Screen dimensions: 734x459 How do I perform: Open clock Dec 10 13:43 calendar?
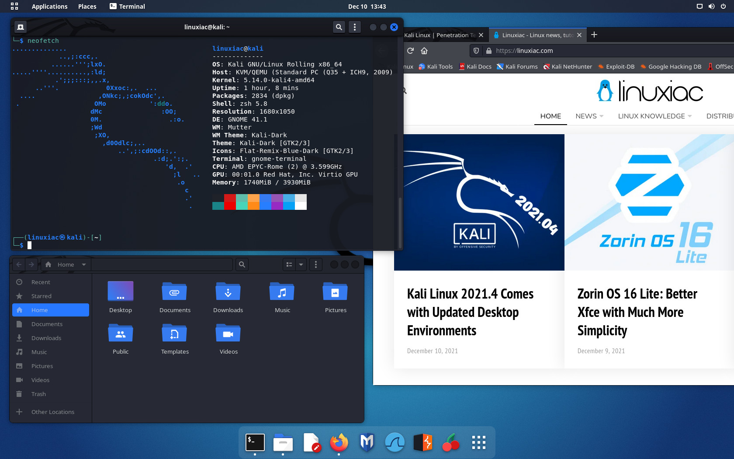coord(367,6)
